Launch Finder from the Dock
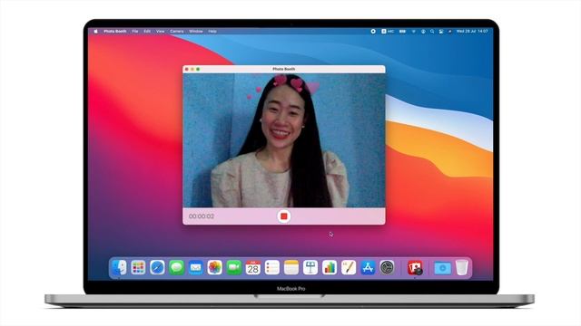This screenshot has width=581, height=326. 119,267
